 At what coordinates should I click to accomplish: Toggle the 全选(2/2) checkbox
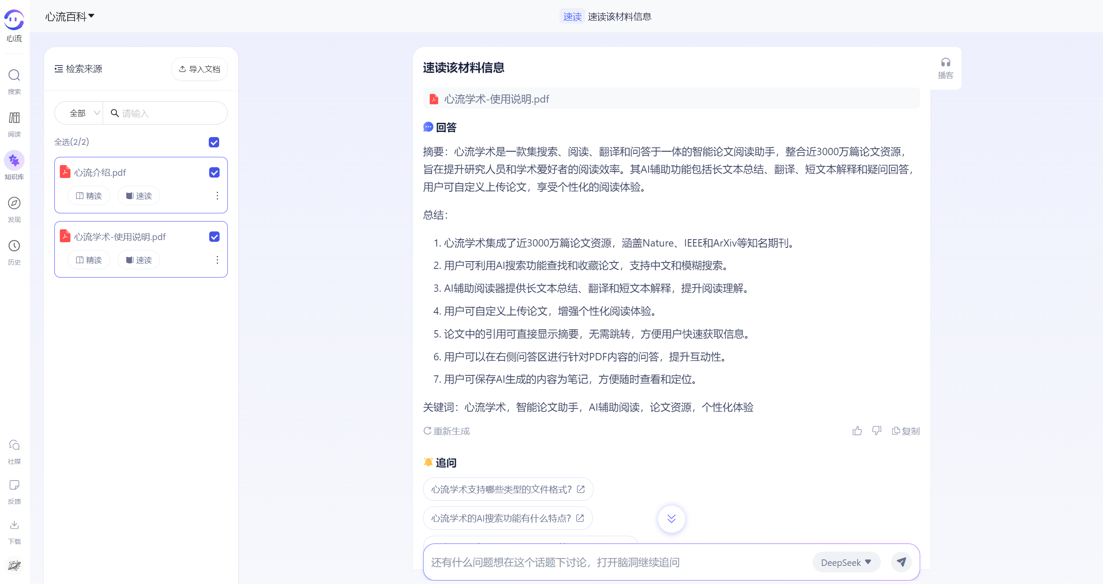click(214, 142)
